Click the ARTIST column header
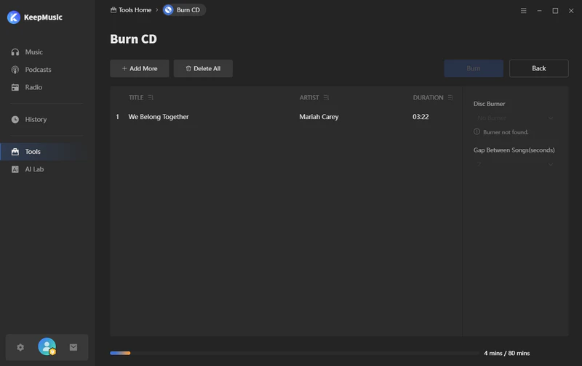The image size is (582, 366). coord(309,97)
